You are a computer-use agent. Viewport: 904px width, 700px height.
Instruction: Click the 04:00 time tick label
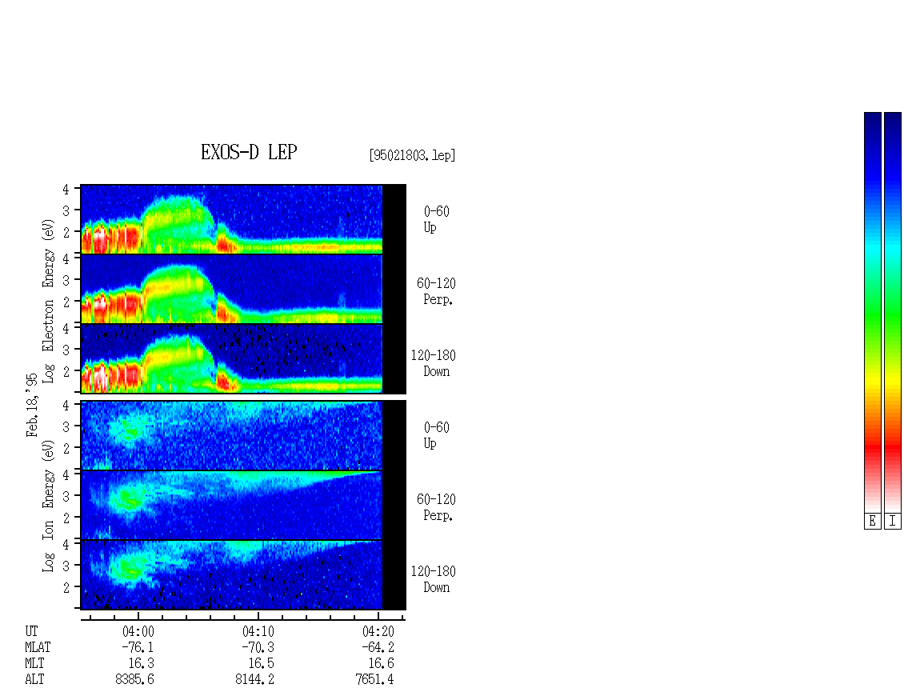[138, 631]
